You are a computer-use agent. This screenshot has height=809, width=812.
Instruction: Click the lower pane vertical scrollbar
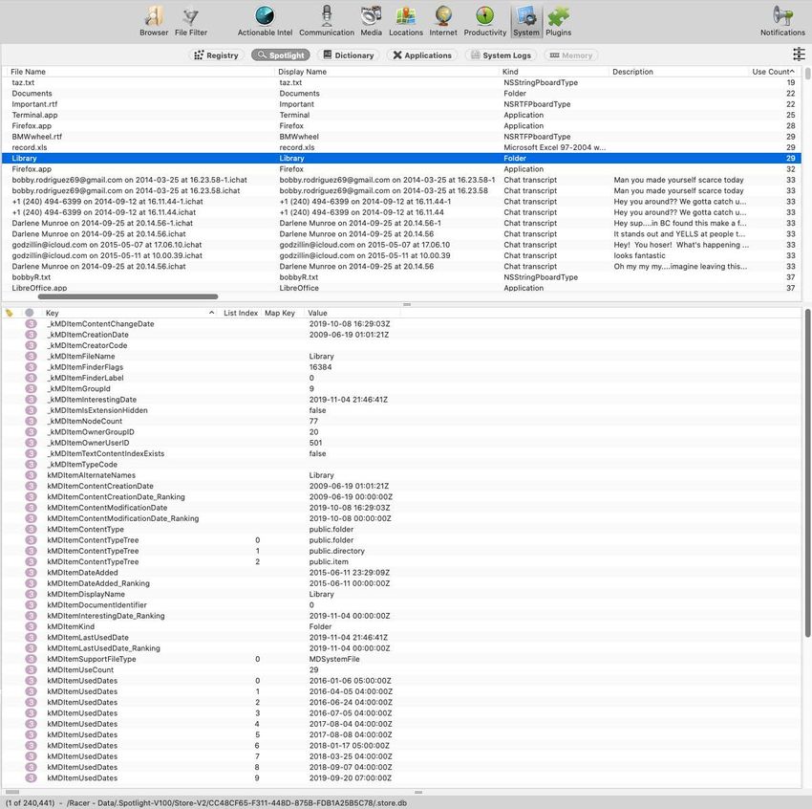[807, 472]
